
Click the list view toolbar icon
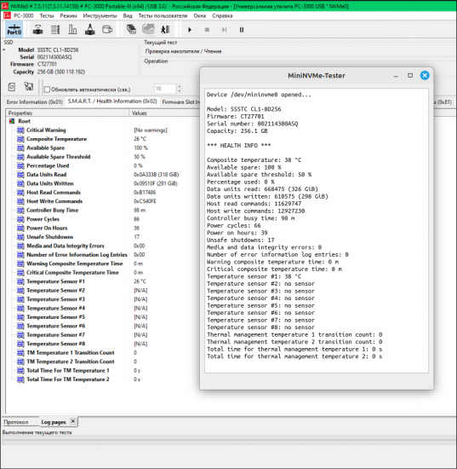tap(55, 29)
